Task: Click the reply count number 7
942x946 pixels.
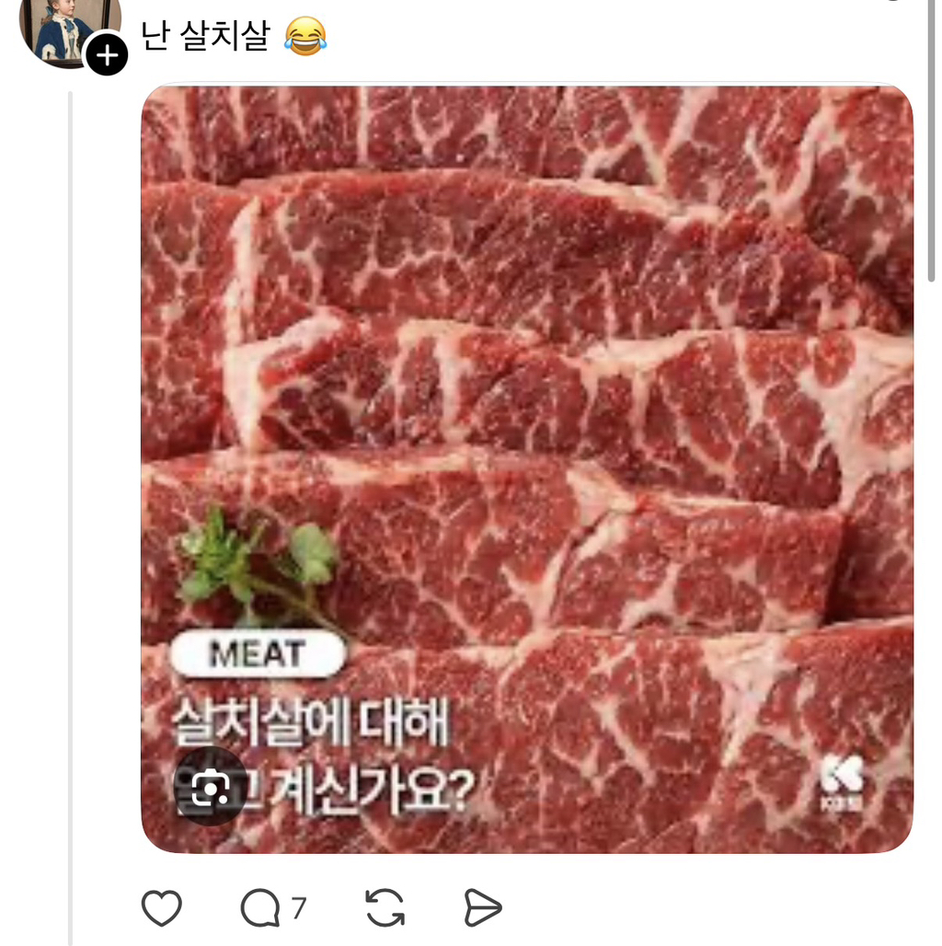Action: [298, 908]
